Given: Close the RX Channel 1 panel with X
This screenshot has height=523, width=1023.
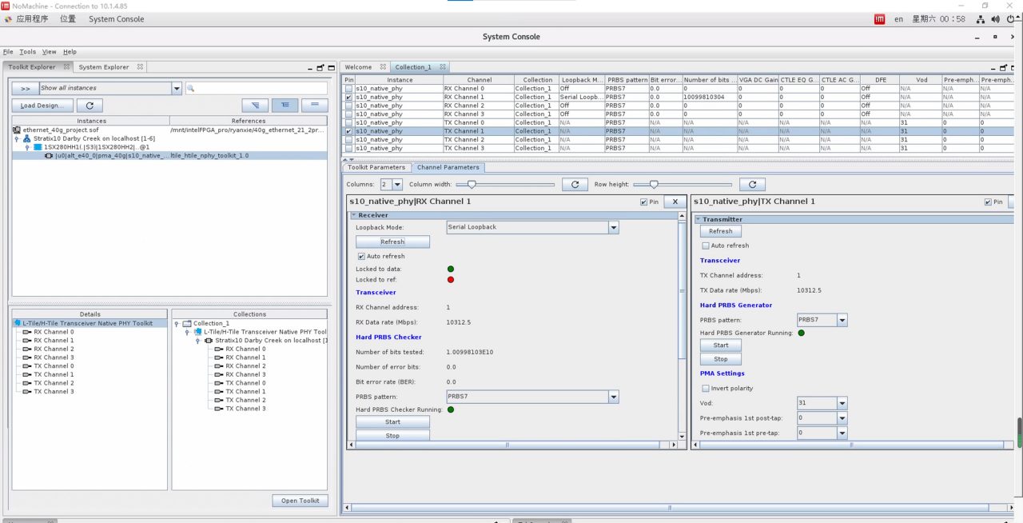Looking at the screenshot, I should pos(675,202).
